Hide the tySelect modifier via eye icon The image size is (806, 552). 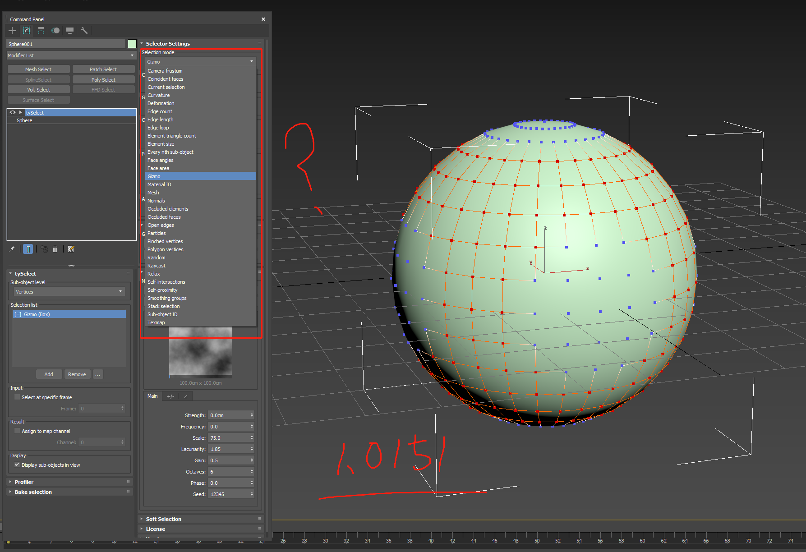point(13,113)
